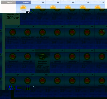Click the sun icon for day 13

point(83,7)
